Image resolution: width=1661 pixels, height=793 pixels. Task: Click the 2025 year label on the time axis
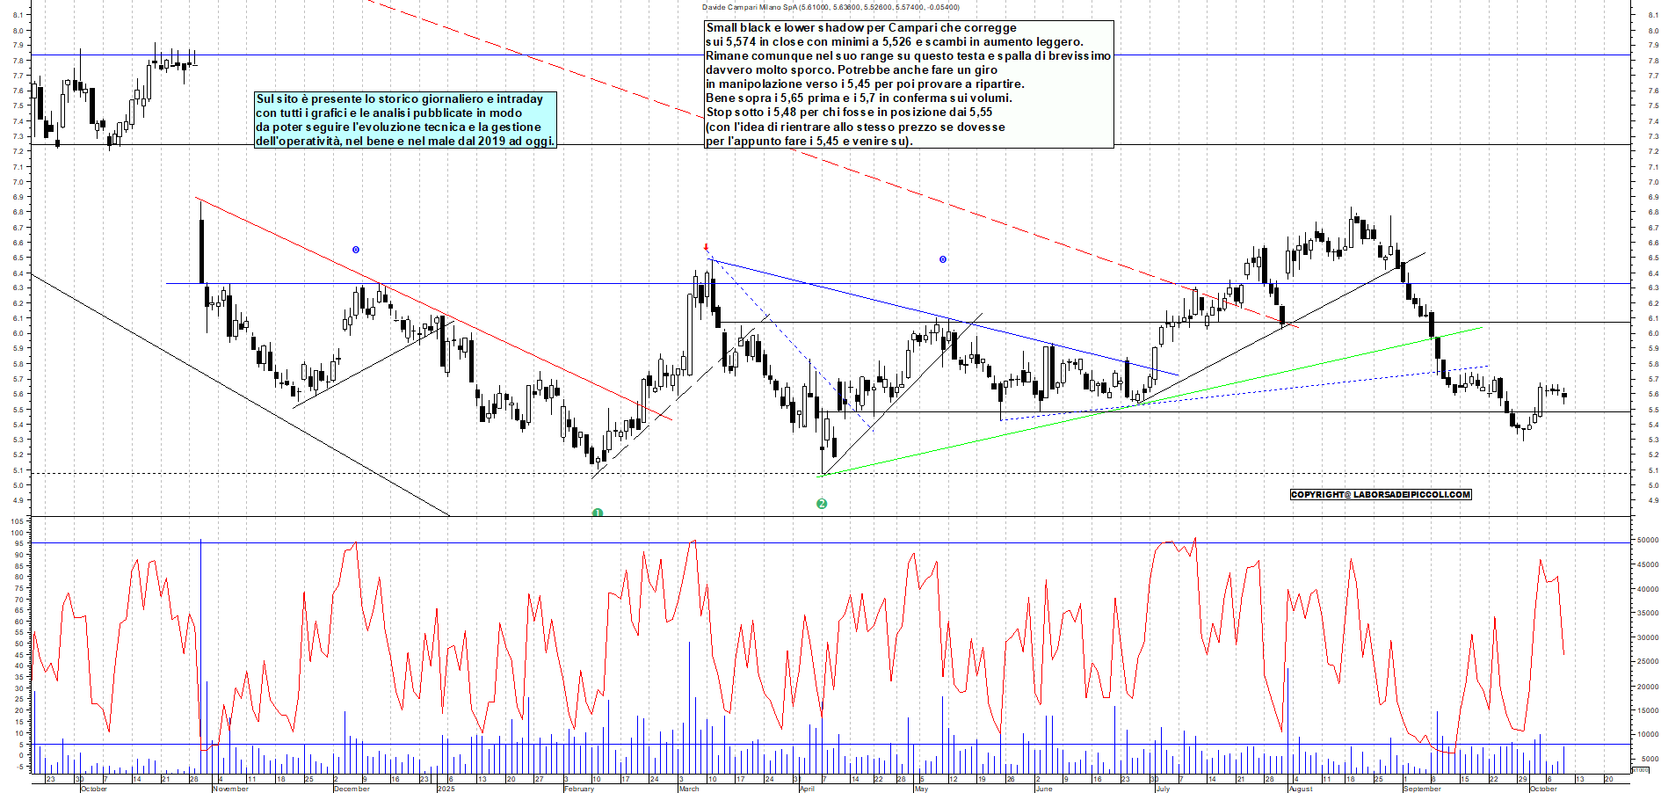446,789
